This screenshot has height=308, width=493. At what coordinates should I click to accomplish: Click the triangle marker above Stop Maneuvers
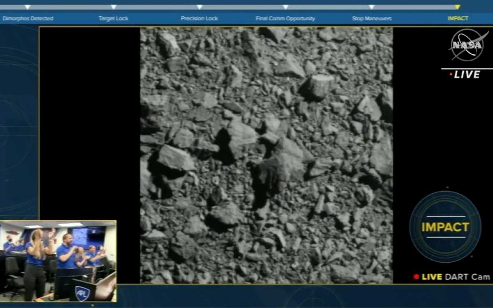click(371, 7)
